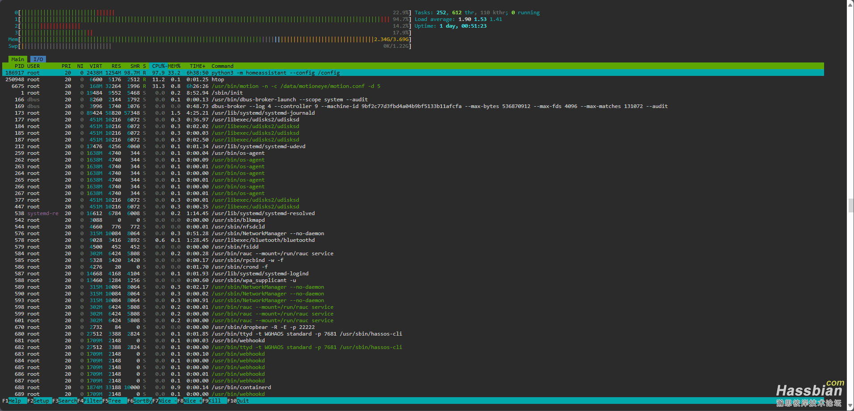Click the Tasks count line
The image size is (854, 411).
tap(477, 12)
